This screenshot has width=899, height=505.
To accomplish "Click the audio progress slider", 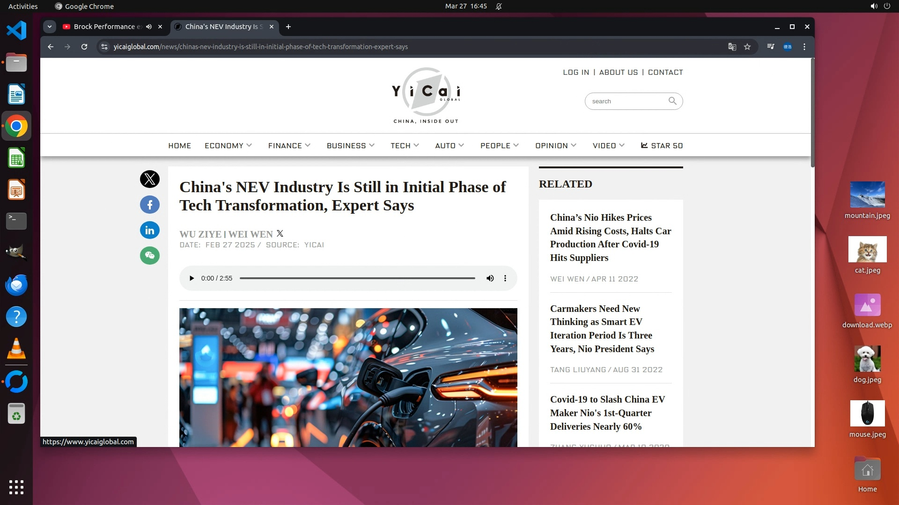I will (357, 278).
